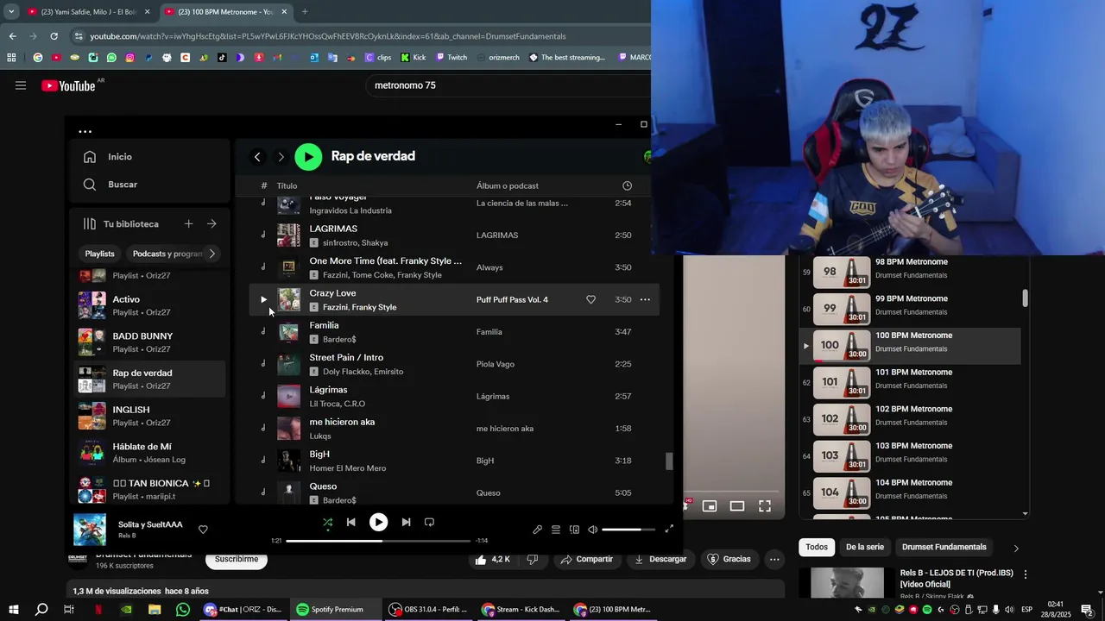
Task: Send Super Thanks with Gracias
Action: coord(729,560)
